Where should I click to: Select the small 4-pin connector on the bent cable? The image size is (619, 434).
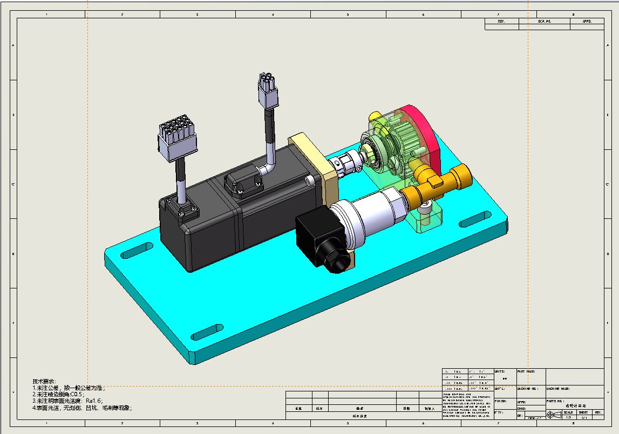click(268, 91)
